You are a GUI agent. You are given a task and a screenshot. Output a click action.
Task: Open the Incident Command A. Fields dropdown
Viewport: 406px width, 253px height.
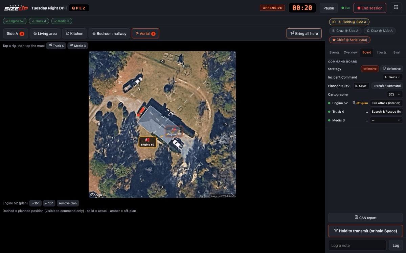(x=392, y=77)
